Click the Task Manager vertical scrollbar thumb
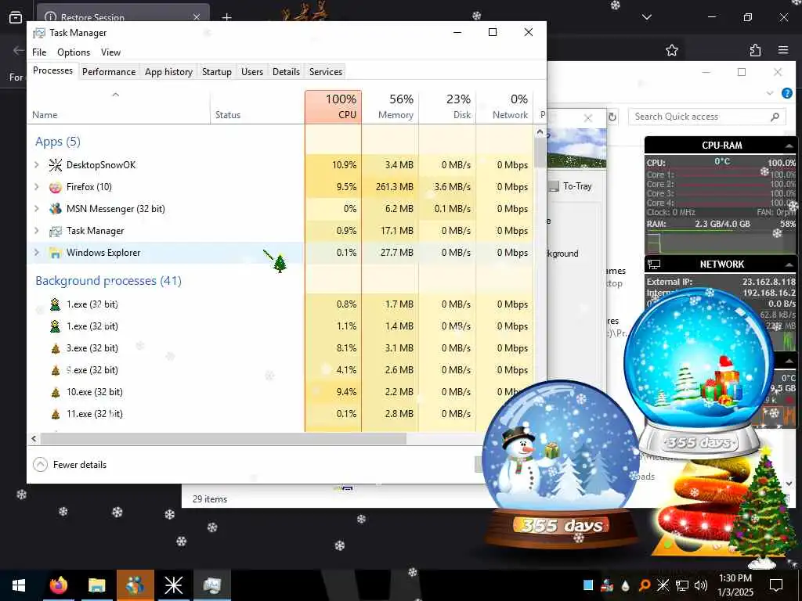 pos(540,153)
